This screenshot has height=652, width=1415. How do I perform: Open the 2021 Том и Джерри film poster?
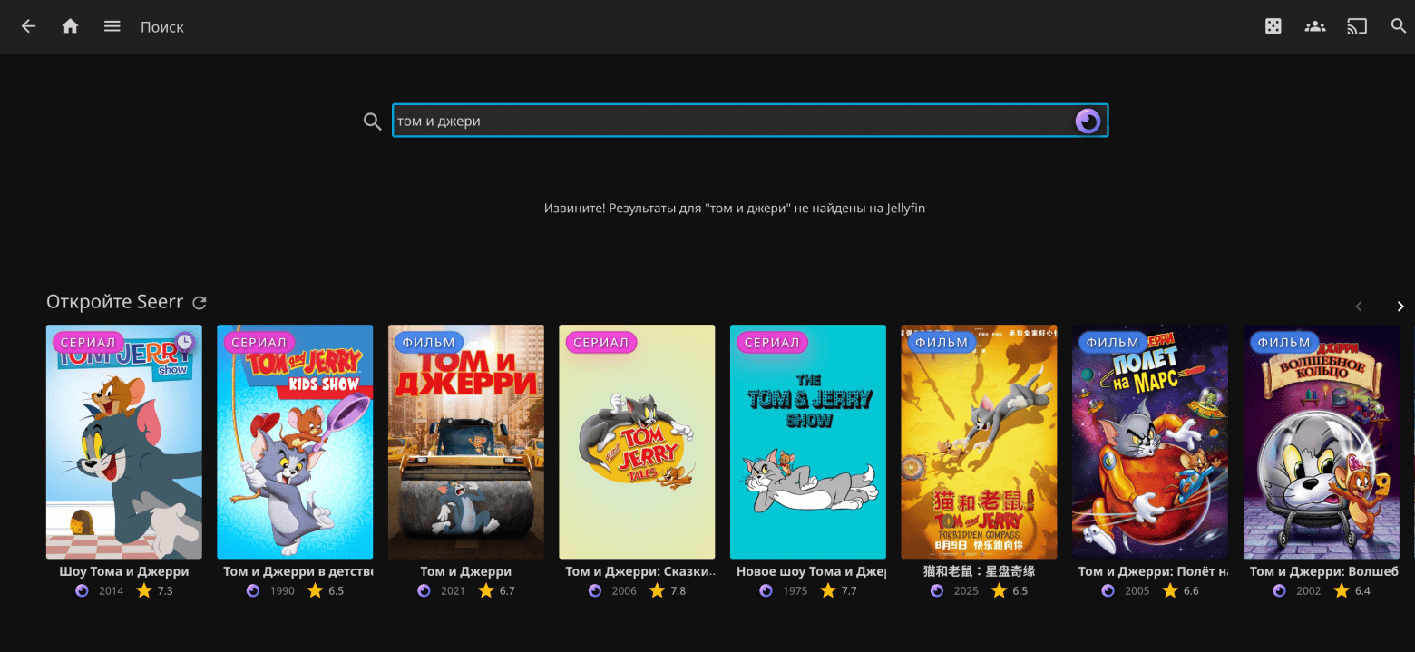click(x=466, y=442)
